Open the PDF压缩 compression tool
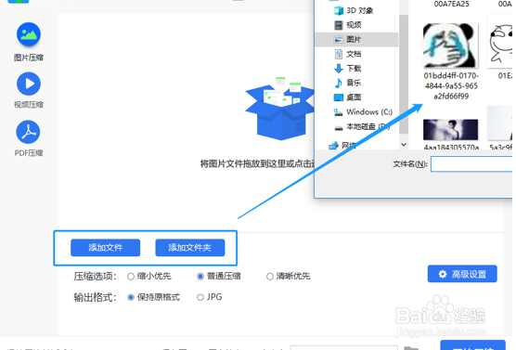The width and height of the screenshot is (516, 350). point(29,138)
